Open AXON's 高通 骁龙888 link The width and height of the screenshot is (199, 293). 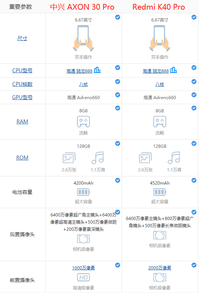(x=80, y=71)
